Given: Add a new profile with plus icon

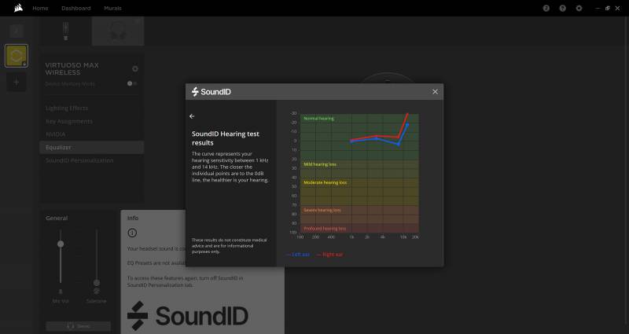Looking at the screenshot, I should [x=17, y=81].
